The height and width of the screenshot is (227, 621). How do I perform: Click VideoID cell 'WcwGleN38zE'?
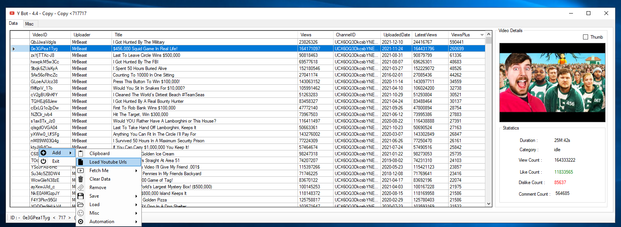50,180
